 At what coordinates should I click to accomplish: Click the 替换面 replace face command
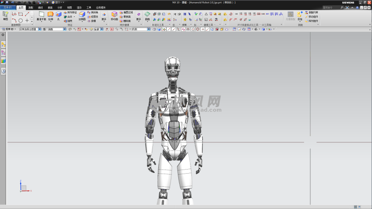click(125, 17)
